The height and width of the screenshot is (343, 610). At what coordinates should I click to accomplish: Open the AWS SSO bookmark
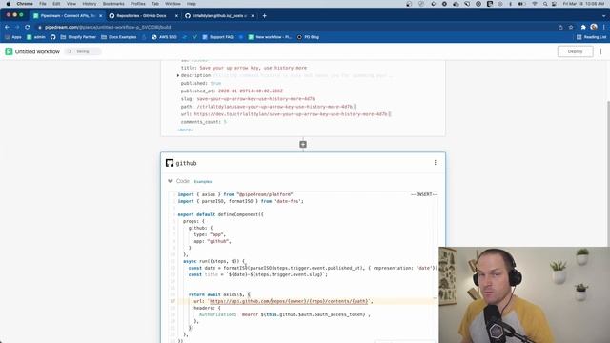[x=164, y=37]
